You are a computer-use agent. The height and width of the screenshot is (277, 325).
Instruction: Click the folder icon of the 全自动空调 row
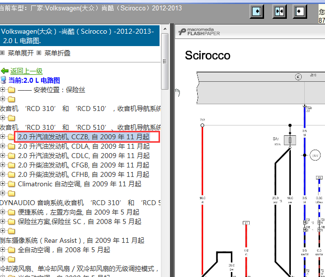click(x=11, y=250)
